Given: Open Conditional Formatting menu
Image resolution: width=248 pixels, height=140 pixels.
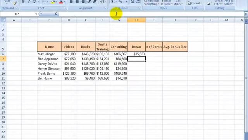Looking at the screenshot, I should tap(152, 3).
